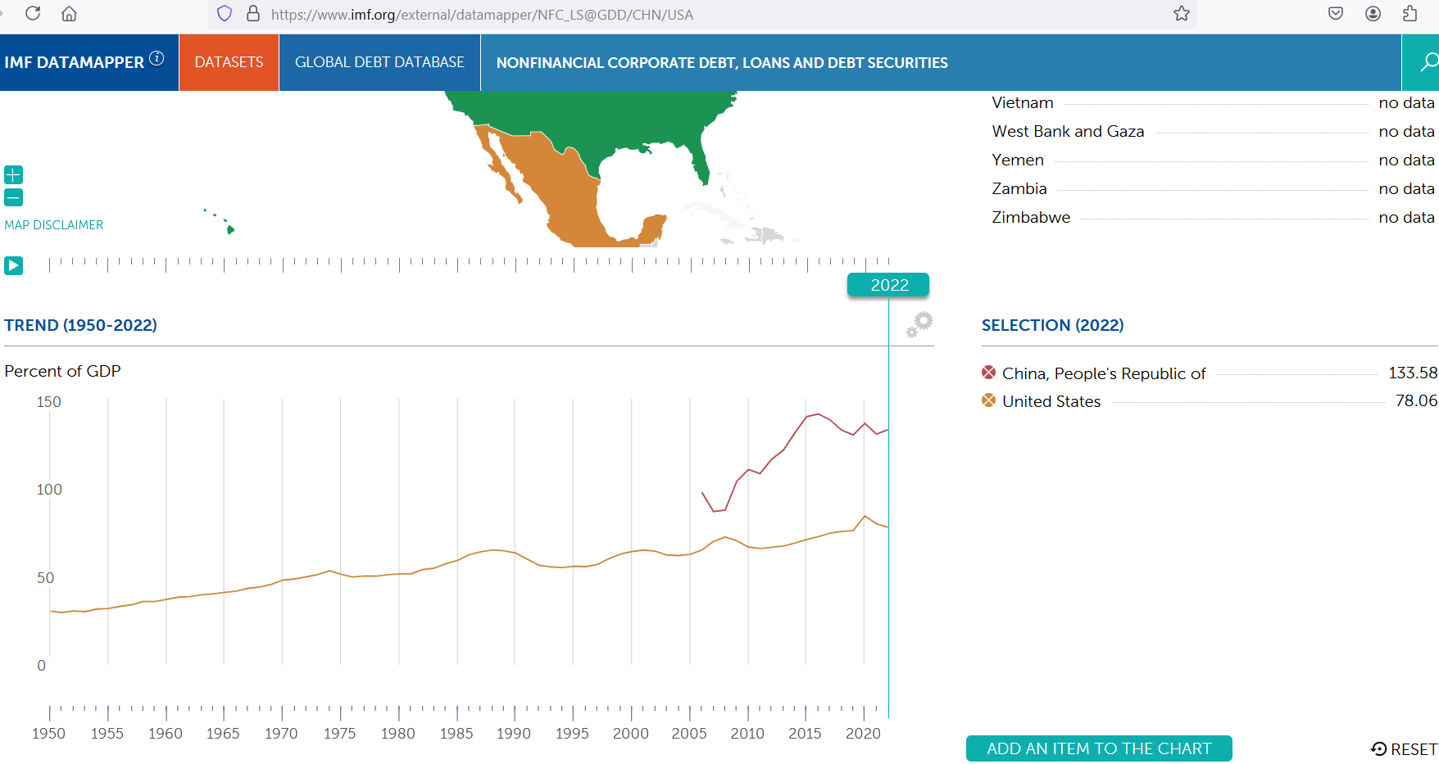This screenshot has height=764, width=1439.
Task: Open the MAP DISCLAIMER link
Action: [x=54, y=224]
